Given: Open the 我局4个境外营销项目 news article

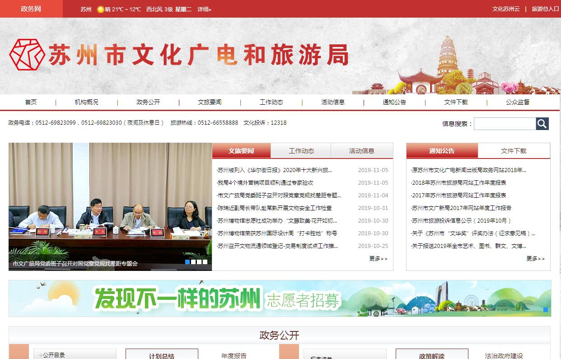Looking at the screenshot, I should [x=266, y=183].
